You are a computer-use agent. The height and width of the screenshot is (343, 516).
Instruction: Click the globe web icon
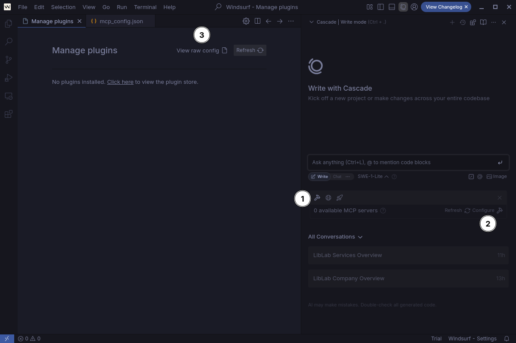pos(328,197)
